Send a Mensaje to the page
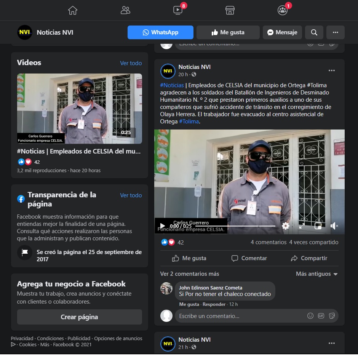Screen dimensions: 358x355 283,32
